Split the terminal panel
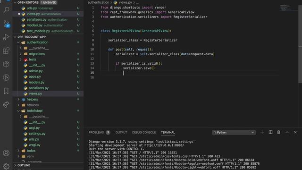This screenshot has height=170, width=302. point(270,132)
